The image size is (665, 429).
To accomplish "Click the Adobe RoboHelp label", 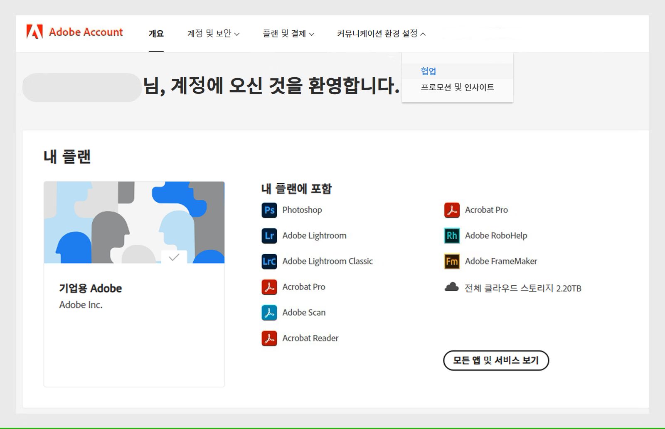I will (x=496, y=236).
